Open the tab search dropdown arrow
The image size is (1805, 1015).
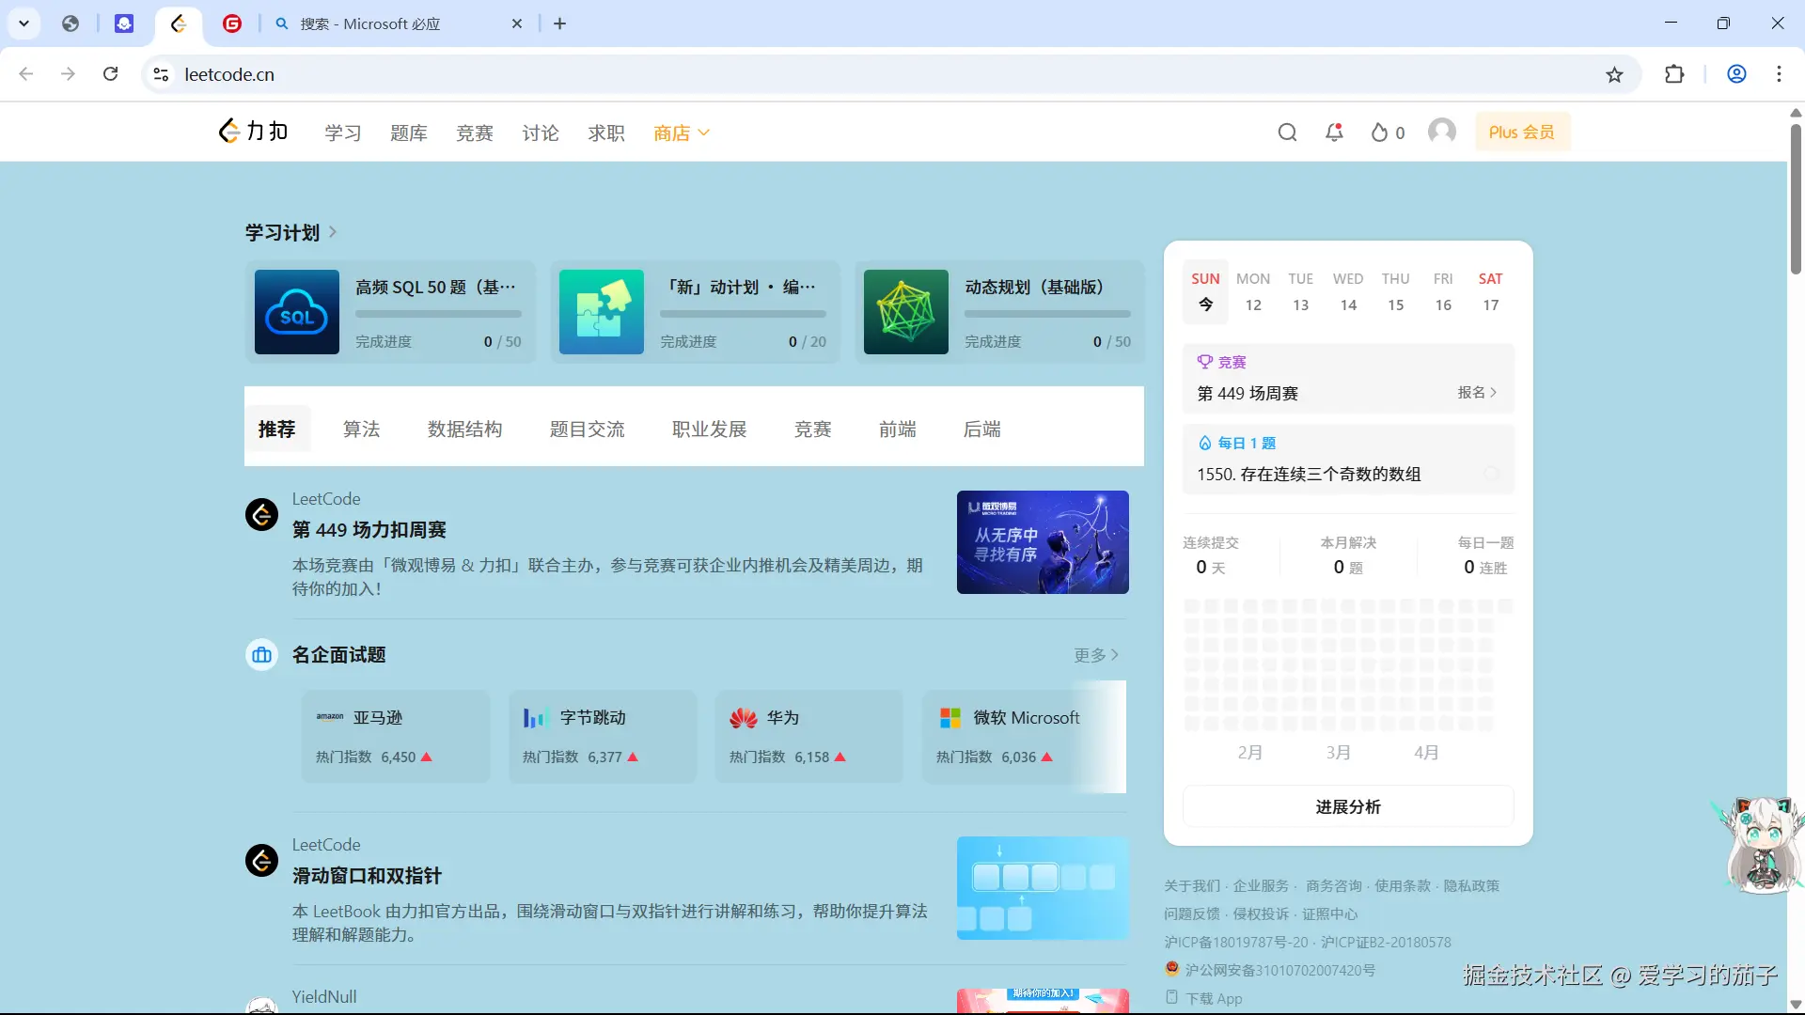[x=24, y=23]
